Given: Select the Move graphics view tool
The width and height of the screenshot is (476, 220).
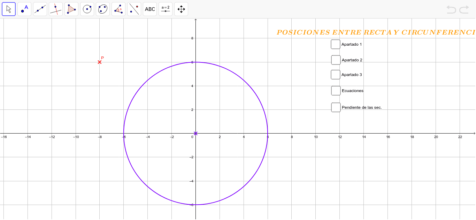Looking at the screenshot, I should point(181,9).
